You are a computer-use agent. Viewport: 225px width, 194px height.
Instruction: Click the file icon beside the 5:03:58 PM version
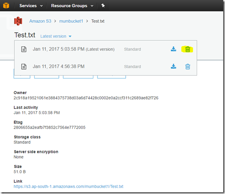24,49
